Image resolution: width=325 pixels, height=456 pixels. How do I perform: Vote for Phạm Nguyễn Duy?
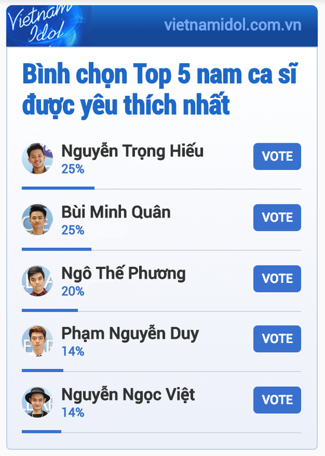click(x=277, y=339)
